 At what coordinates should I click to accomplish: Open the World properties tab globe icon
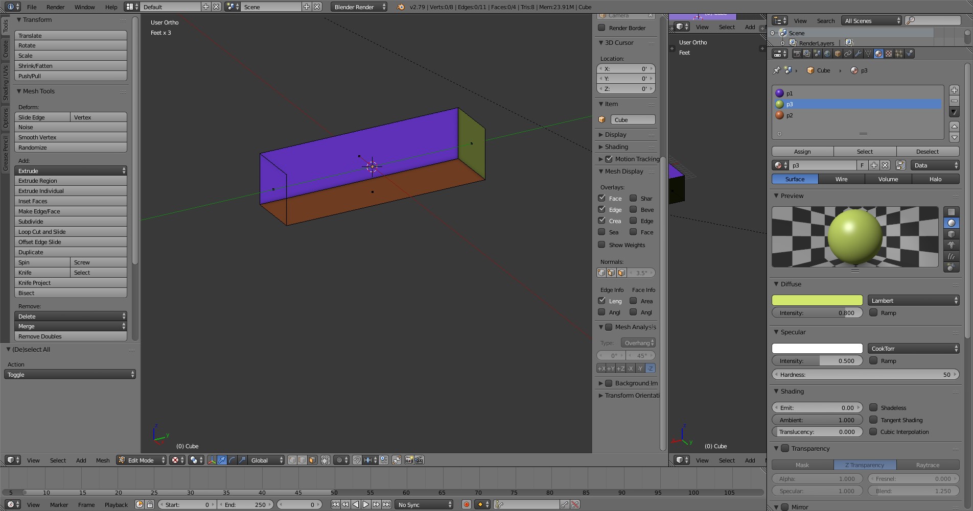[x=827, y=54]
